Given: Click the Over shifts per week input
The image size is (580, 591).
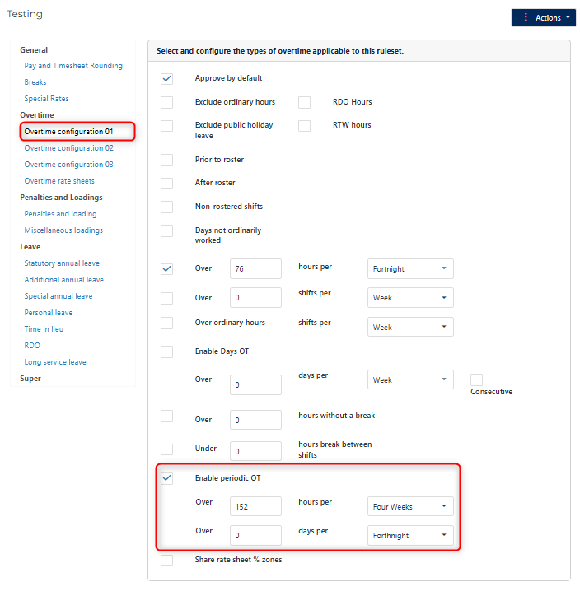Looking at the screenshot, I should point(255,297).
